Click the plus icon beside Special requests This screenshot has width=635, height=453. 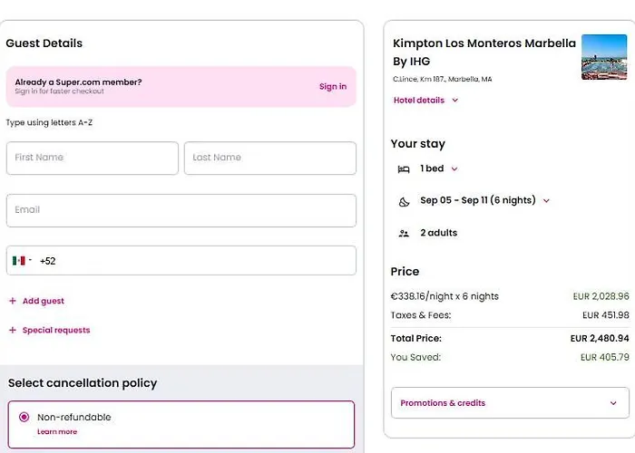13,330
